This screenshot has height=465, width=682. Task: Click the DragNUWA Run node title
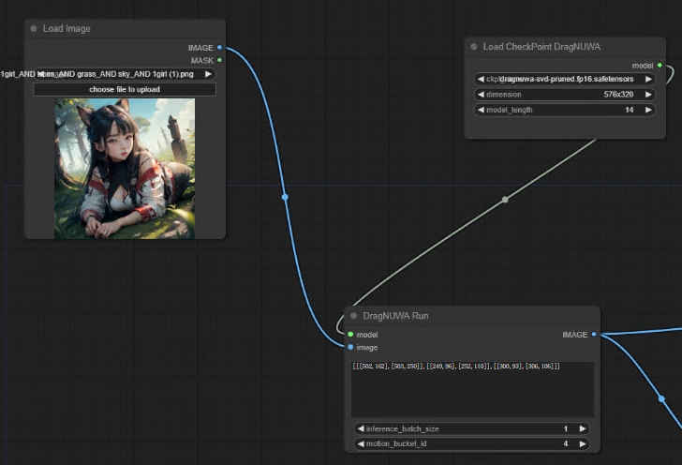coord(395,316)
